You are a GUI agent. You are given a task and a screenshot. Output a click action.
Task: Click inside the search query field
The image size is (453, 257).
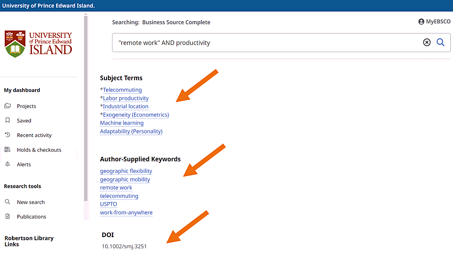pyautogui.click(x=265, y=43)
